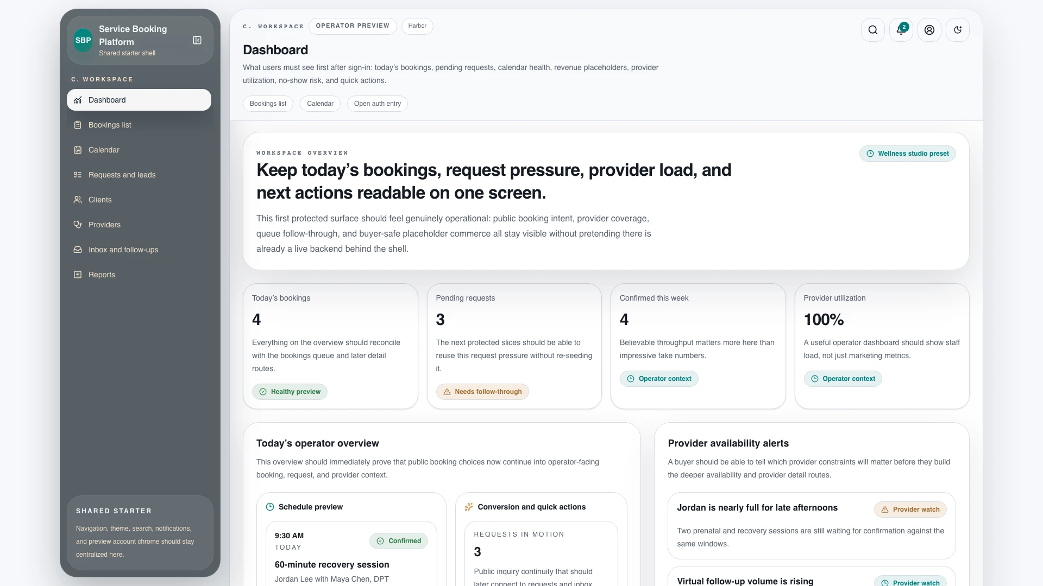The height and width of the screenshot is (586, 1043).
Task: Click Provider watch badge on Jordan alert
Action: click(910, 509)
